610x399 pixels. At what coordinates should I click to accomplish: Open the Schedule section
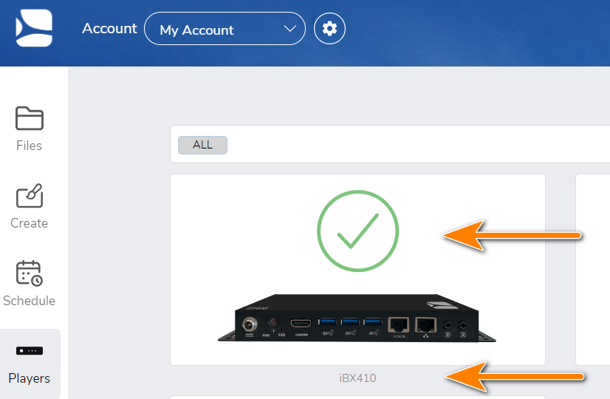30,284
